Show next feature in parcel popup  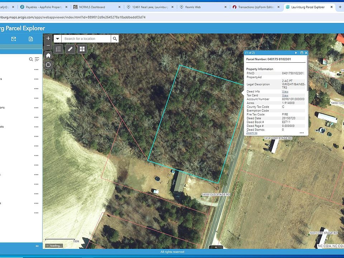(296, 53)
